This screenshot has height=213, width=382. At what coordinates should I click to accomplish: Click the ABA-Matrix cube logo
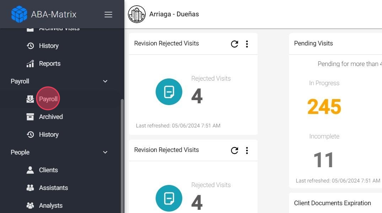tap(19, 14)
